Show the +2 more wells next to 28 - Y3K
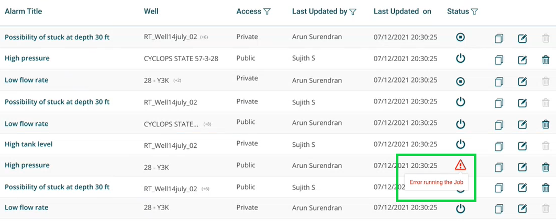This screenshot has height=221, width=556. [177, 80]
